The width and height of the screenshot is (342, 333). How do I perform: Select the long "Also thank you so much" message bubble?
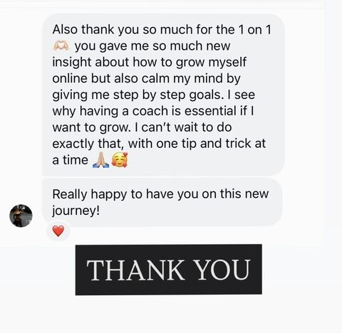pos(163,95)
